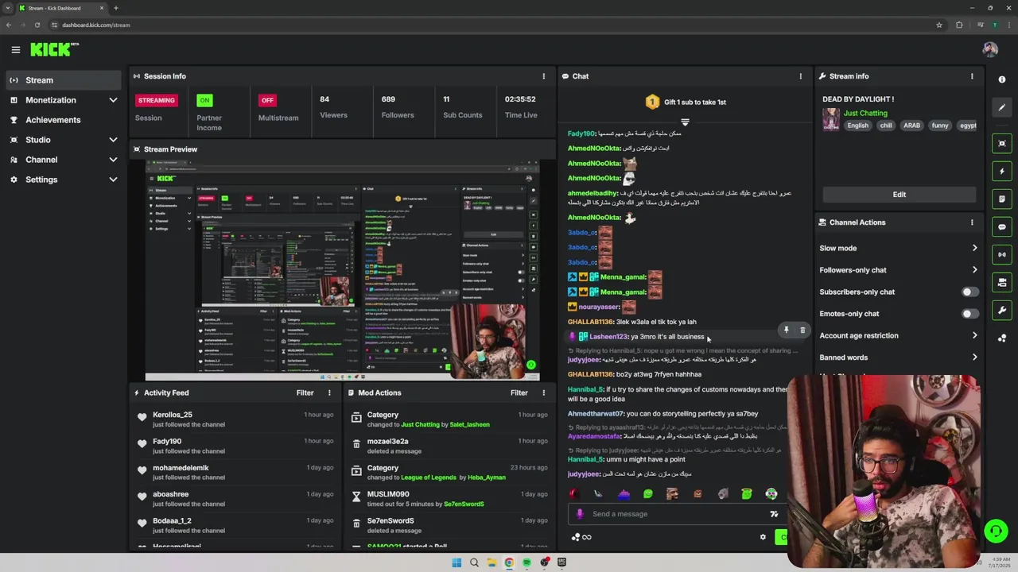1018x572 pixels.
Task: Click the purple microphone icon in chat input
Action: pyautogui.click(x=580, y=514)
